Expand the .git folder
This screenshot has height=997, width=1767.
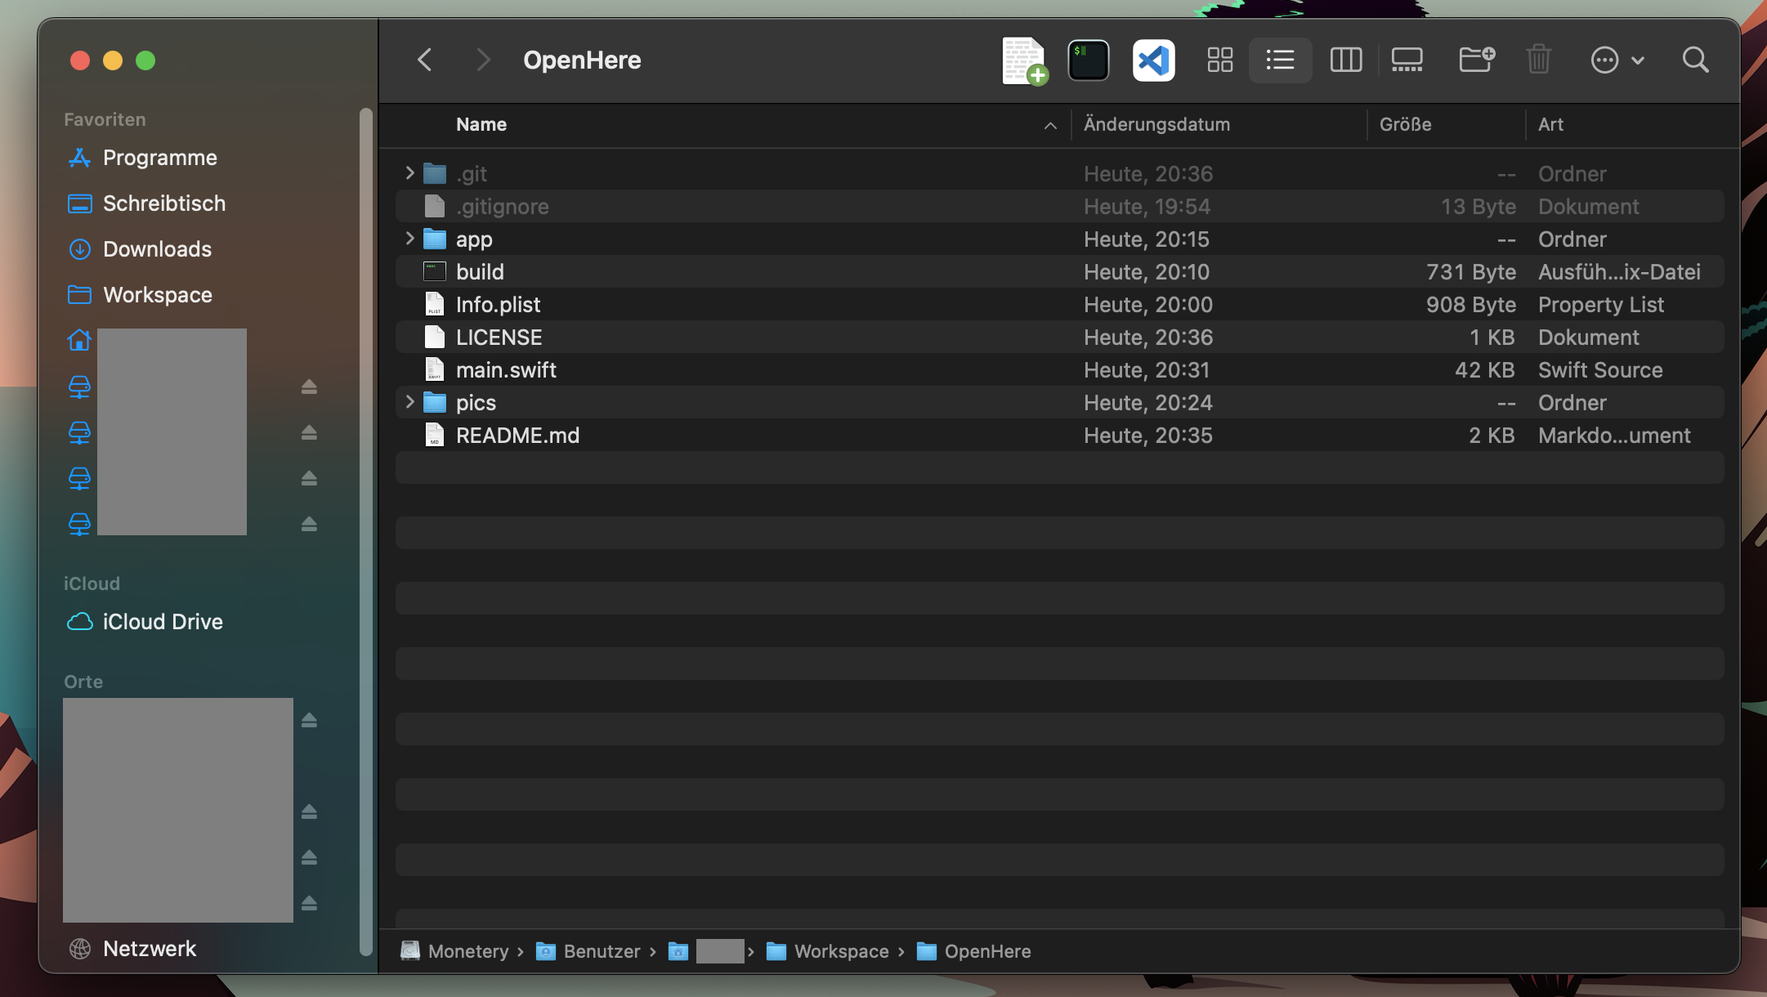(409, 173)
